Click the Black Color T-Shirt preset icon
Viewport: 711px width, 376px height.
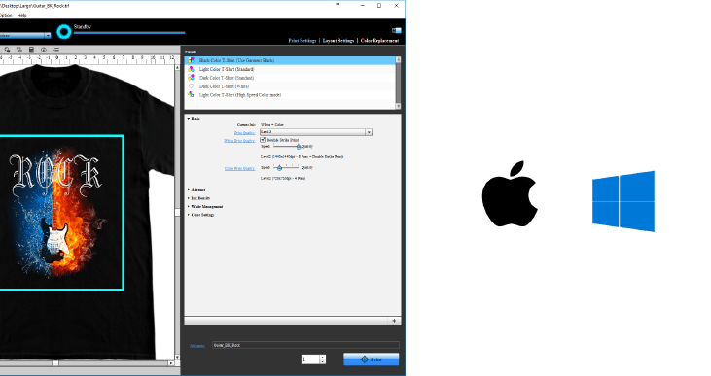[191, 60]
